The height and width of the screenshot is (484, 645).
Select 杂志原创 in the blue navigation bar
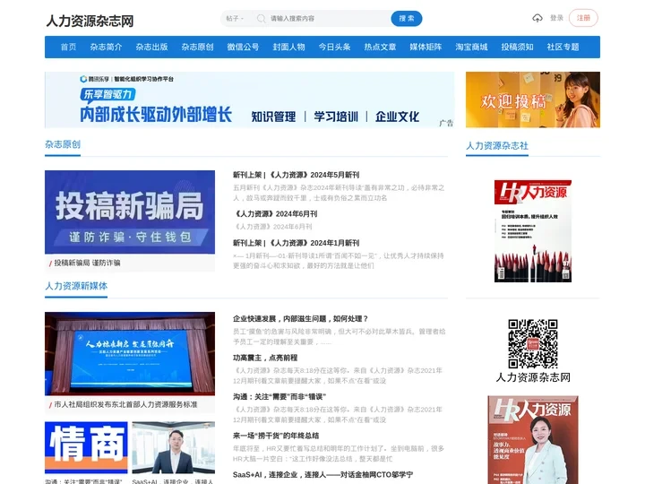(x=197, y=47)
